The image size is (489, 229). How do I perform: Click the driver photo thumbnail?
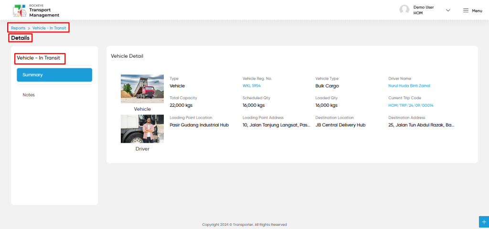(142, 129)
